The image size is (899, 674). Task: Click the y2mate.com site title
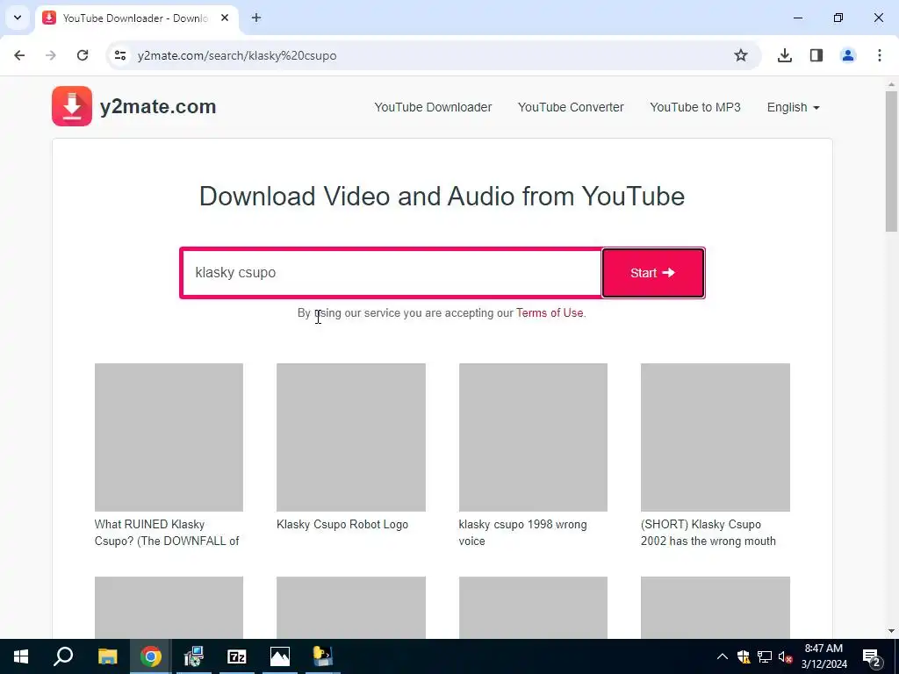(x=158, y=106)
